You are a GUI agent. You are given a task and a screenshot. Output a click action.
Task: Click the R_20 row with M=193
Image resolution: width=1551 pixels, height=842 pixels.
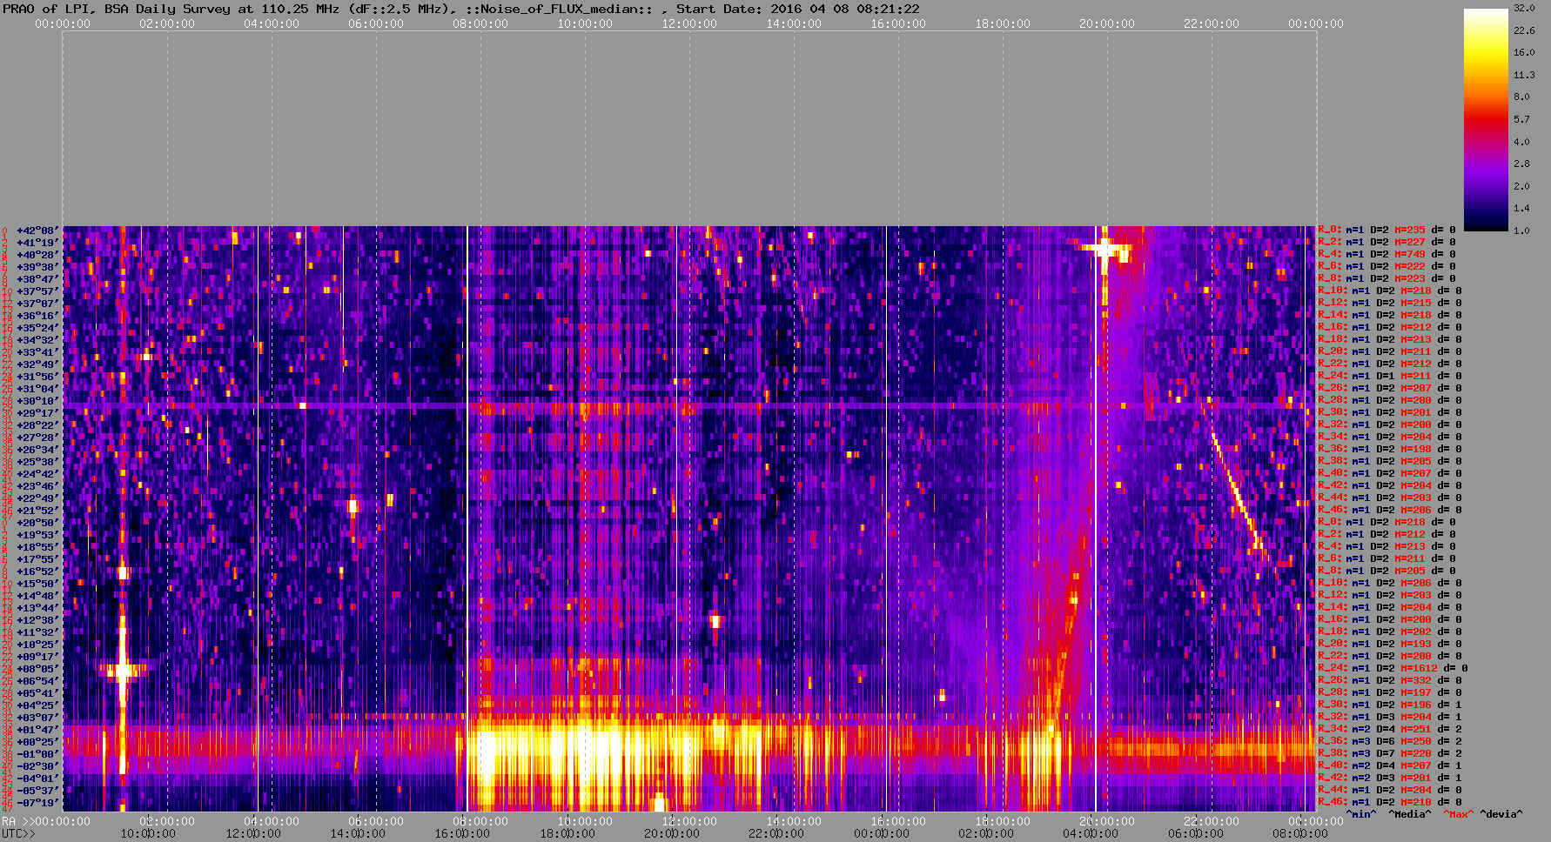click(1390, 645)
